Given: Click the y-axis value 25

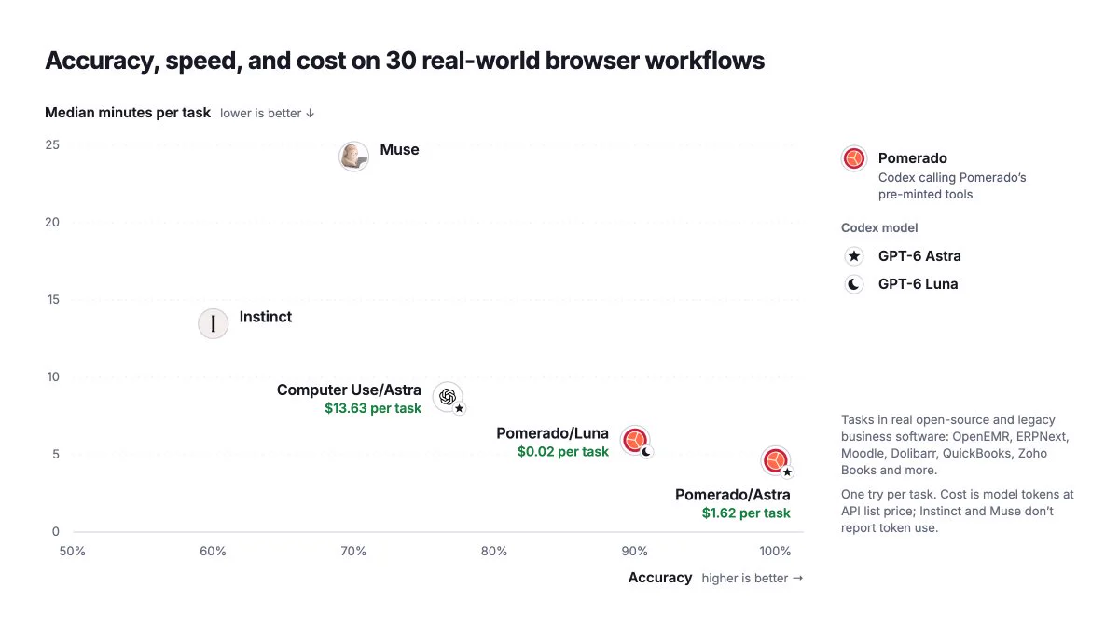Looking at the screenshot, I should (x=52, y=144).
